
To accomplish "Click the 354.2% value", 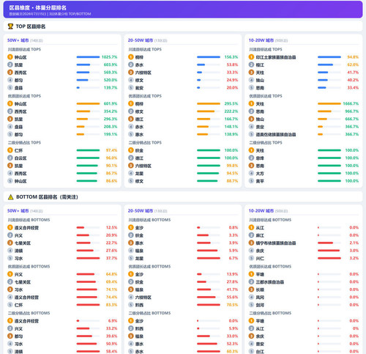I will click(x=111, y=111).
